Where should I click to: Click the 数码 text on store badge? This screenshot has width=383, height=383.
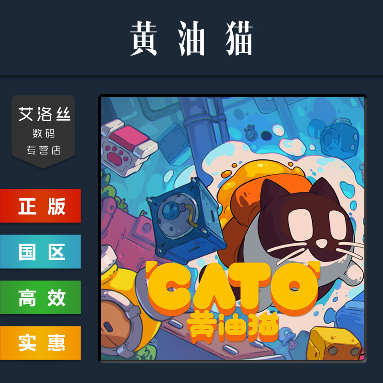point(44,134)
